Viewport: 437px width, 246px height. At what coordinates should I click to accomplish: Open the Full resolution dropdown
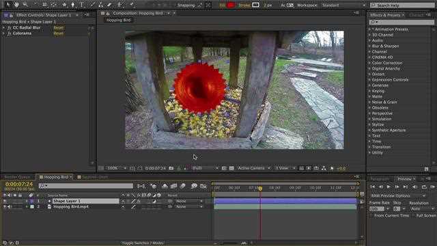coord(205,168)
